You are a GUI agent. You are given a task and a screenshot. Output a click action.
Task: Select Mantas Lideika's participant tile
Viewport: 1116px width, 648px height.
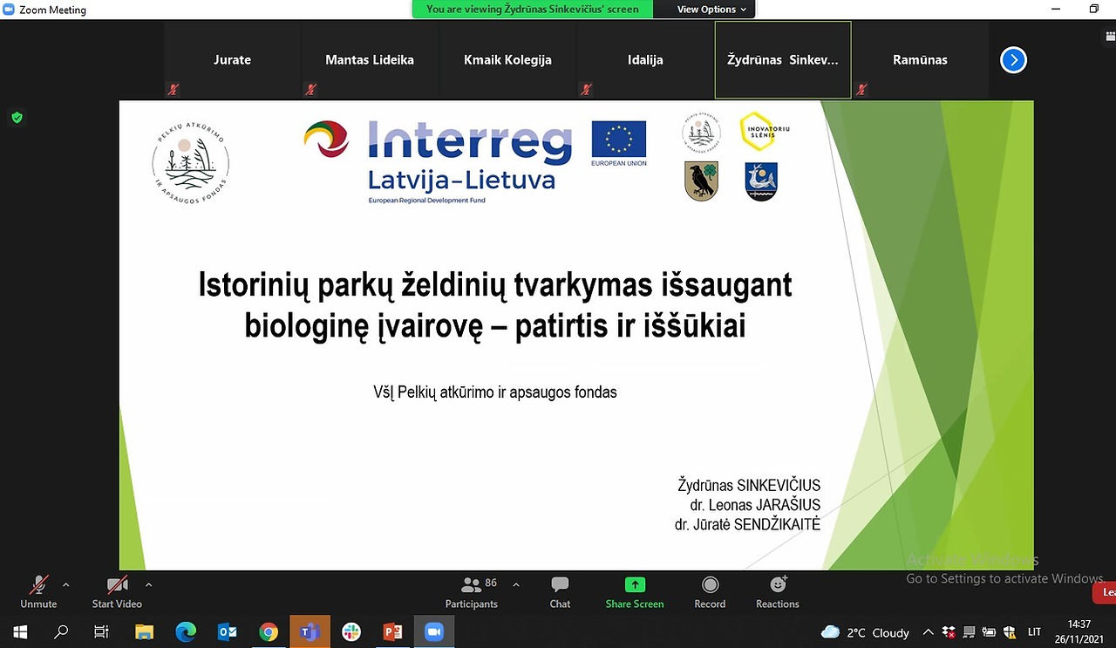pyautogui.click(x=370, y=60)
